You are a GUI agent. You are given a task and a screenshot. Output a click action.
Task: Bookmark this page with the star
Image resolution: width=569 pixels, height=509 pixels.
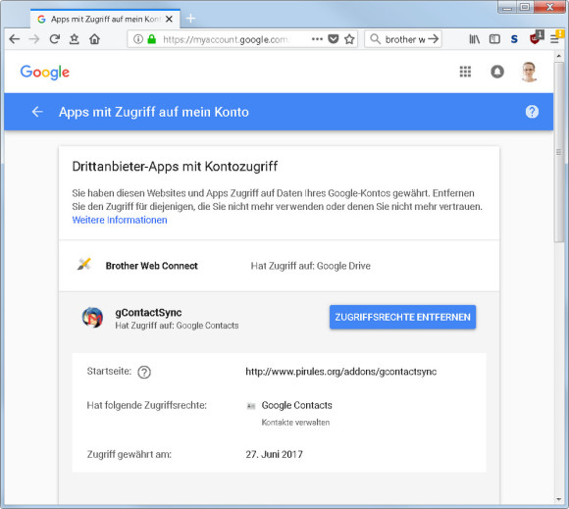pyautogui.click(x=349, y=39)
